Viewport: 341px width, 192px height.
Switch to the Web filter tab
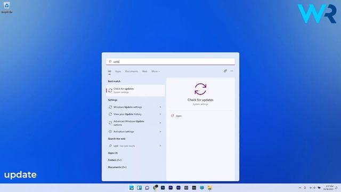click(x=144, y=71)
